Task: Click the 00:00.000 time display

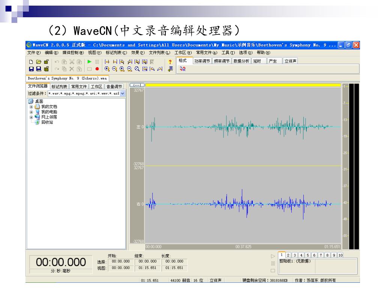Action: pos(61,262)
